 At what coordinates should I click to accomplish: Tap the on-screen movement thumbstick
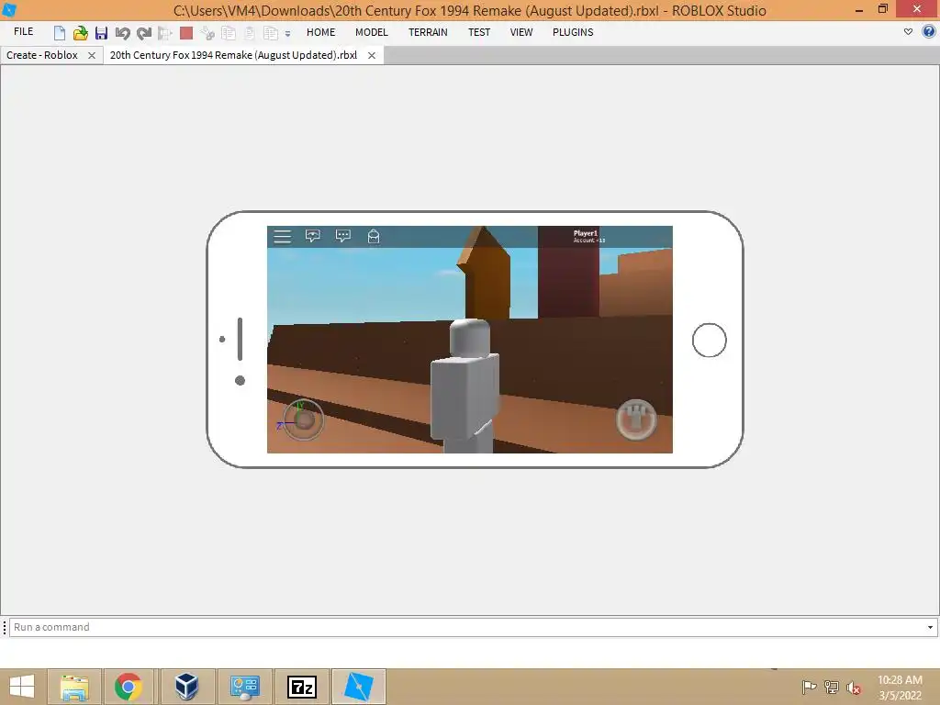303,420
